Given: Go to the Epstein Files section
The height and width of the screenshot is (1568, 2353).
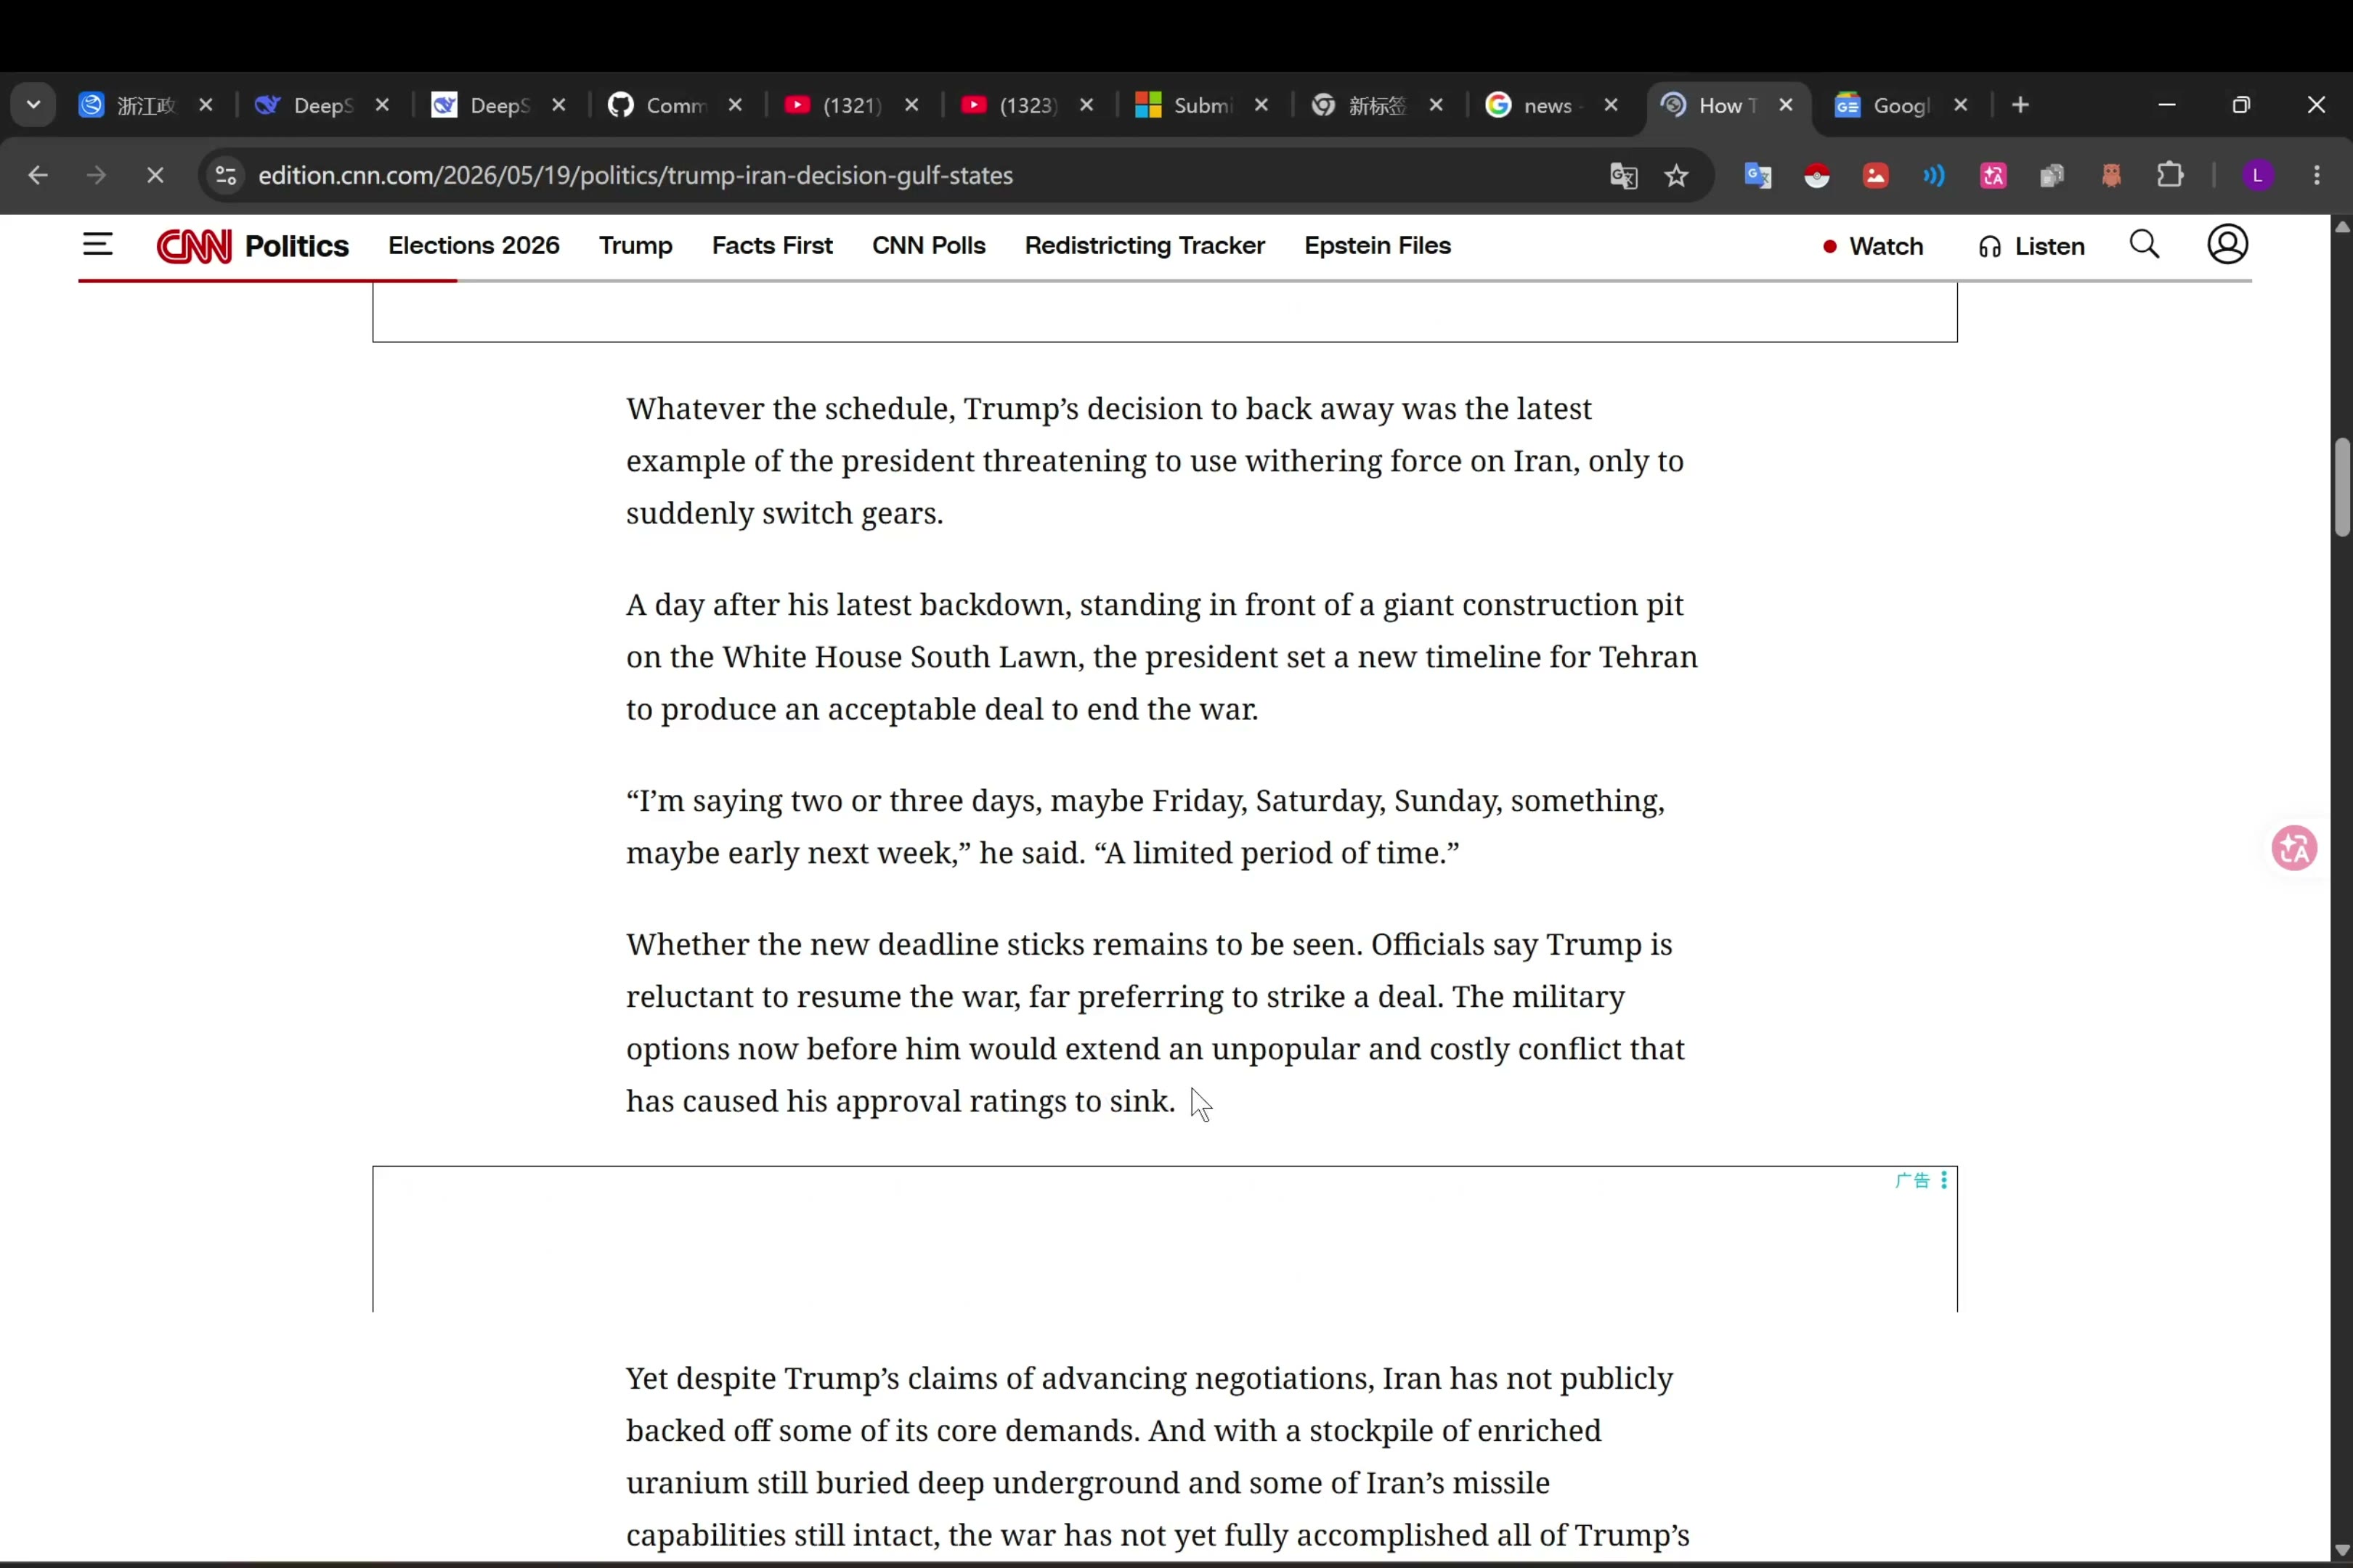Looking at the screenshot, I should (x=1377, y=246).
